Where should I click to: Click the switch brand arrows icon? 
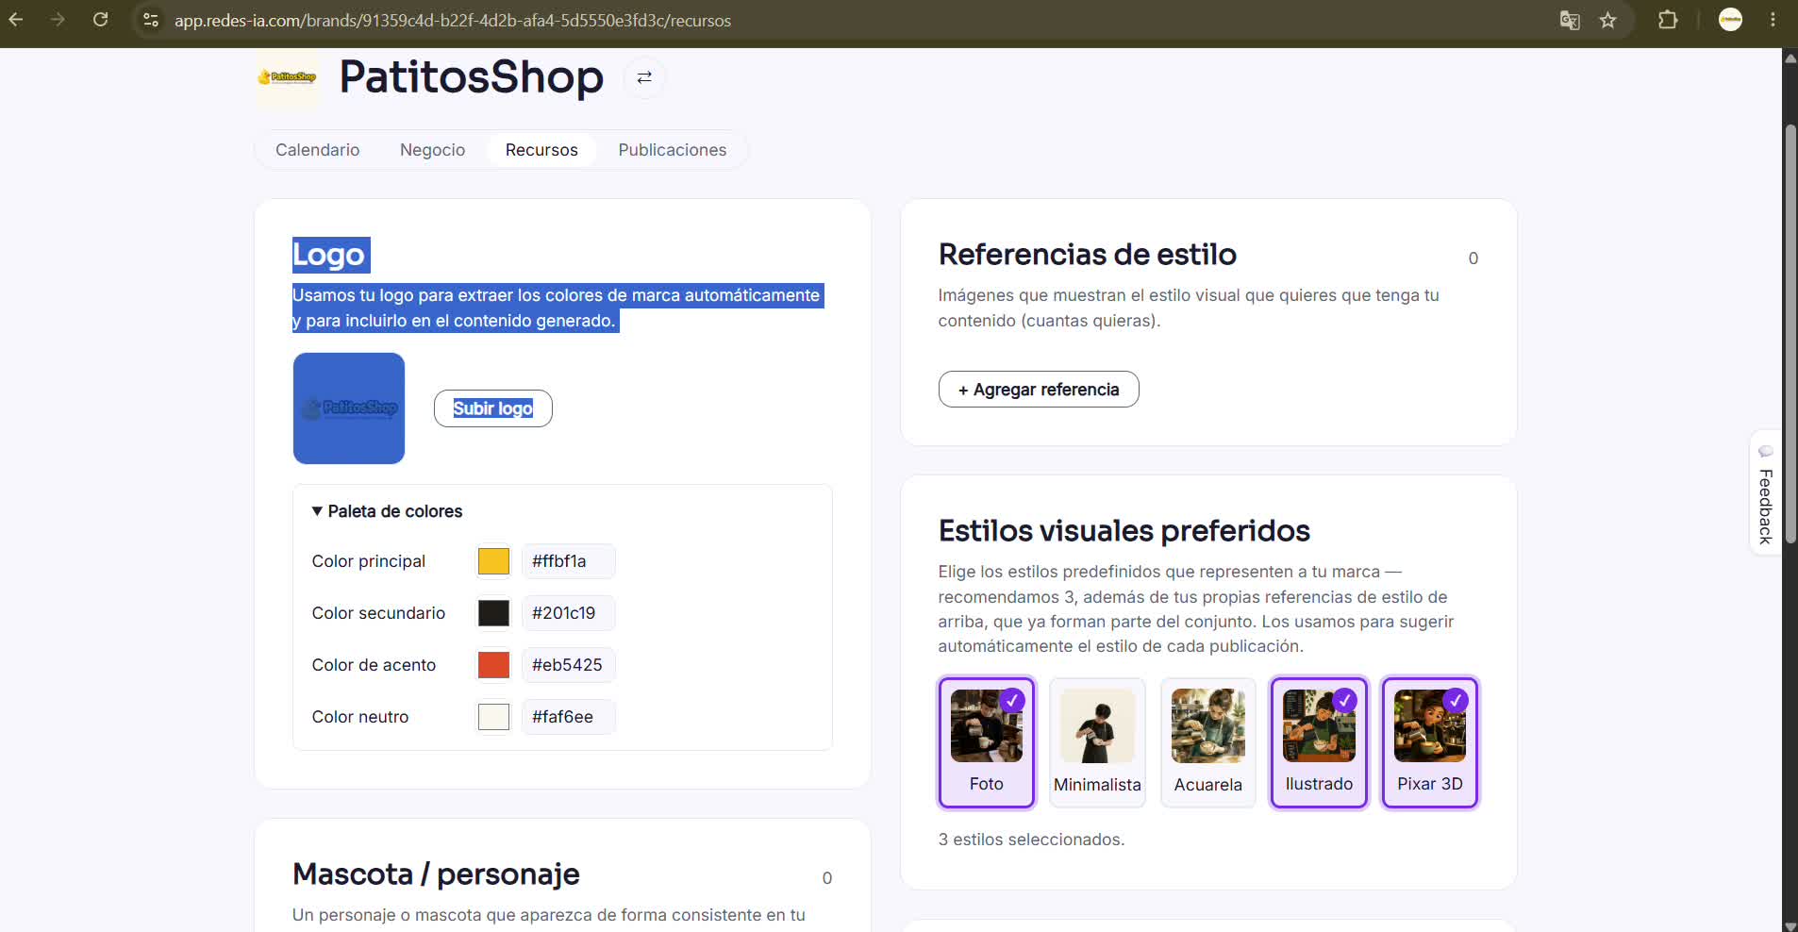[x=644, y=77]
